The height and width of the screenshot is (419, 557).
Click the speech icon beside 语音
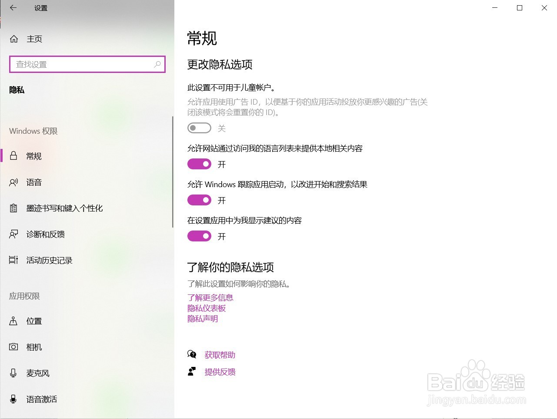point(13,182)
